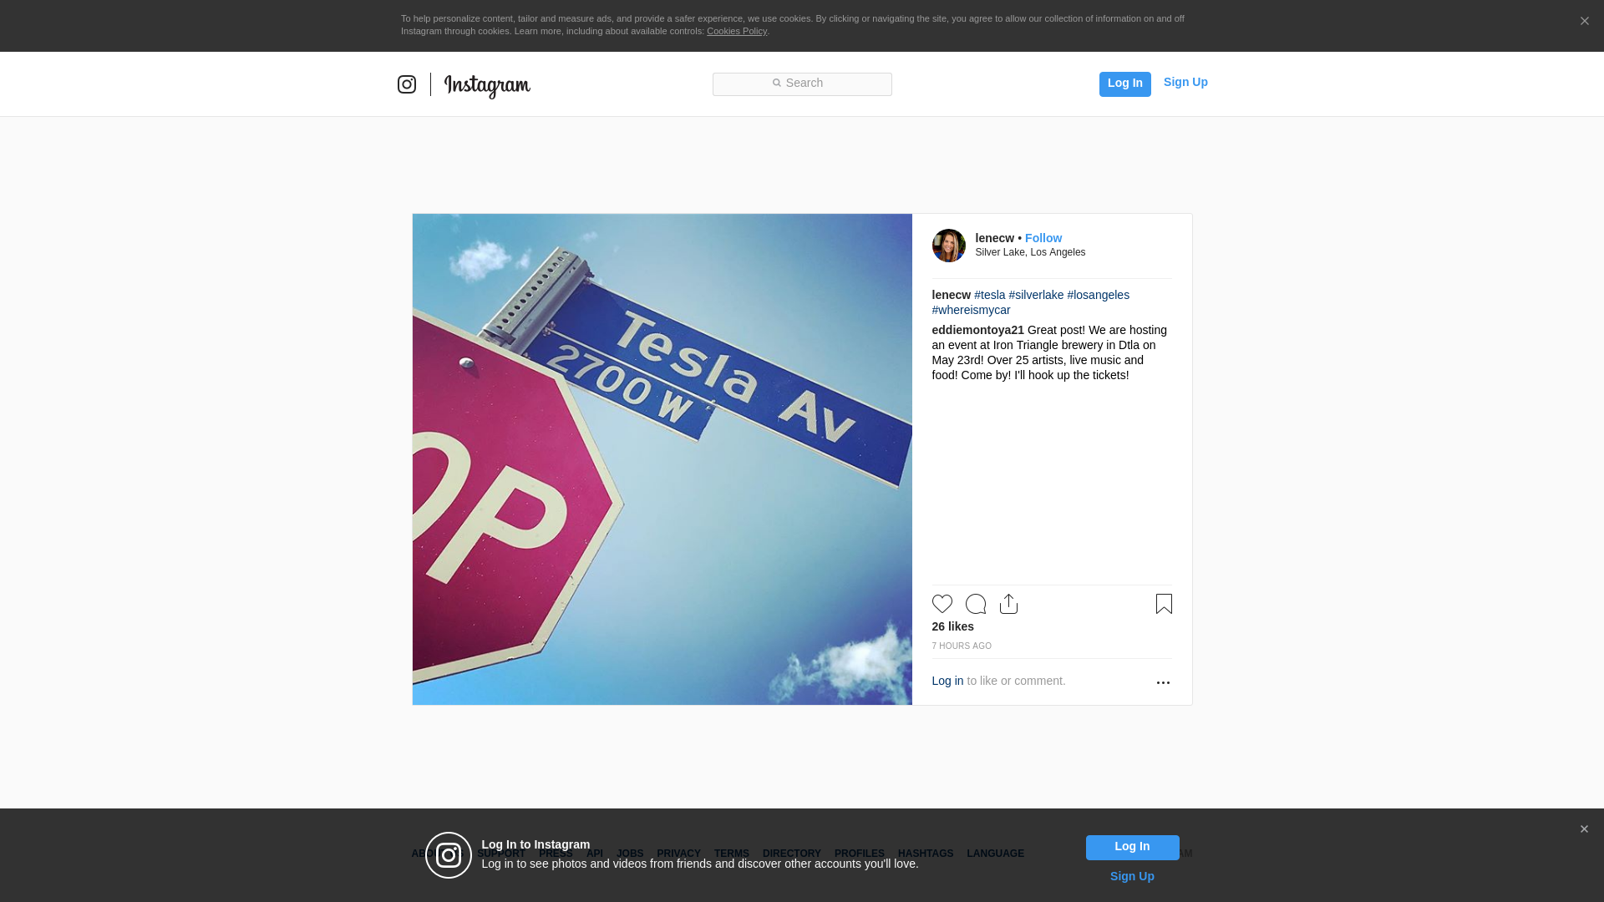
Task: Open the JOBS footer link
Action: [630, 854]
